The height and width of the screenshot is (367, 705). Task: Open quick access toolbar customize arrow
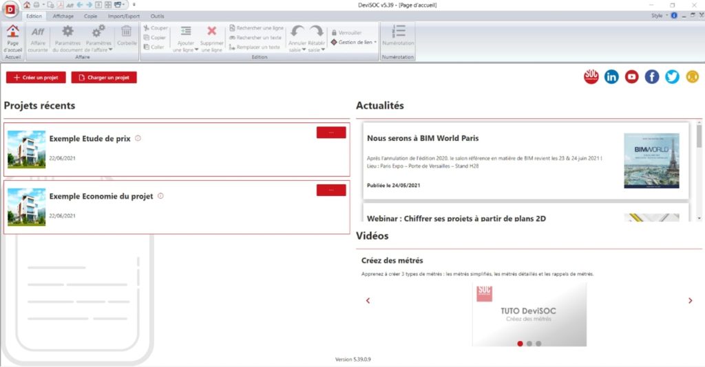pyautogui.click(x=134, y=5)
